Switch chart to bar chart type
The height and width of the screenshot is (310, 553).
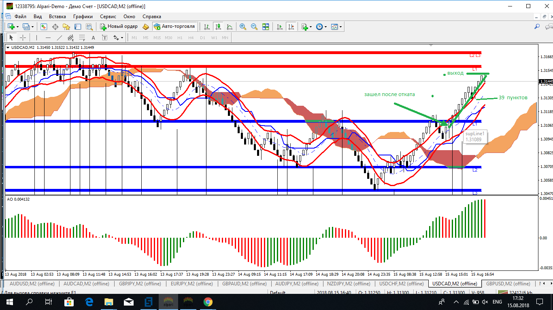(207, 27)
